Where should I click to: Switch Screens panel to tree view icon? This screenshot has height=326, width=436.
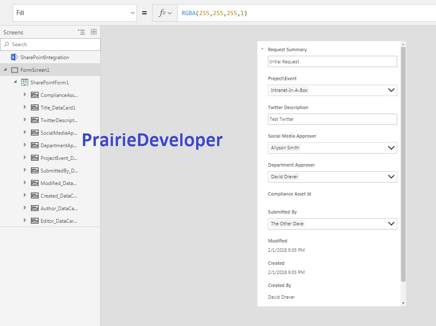click(x=82, y=32)
